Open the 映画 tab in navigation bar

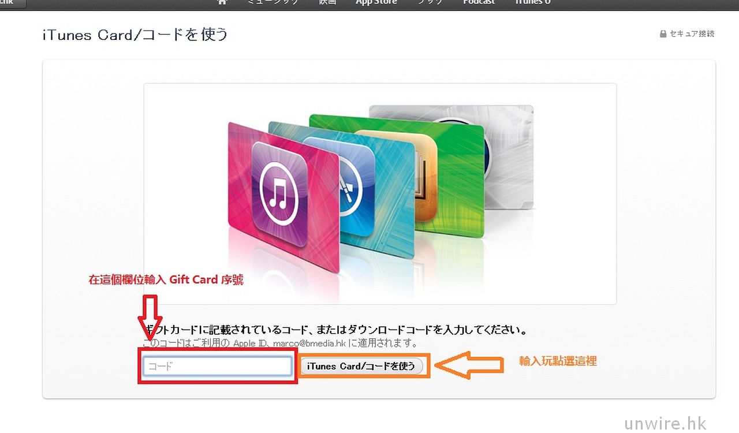click(x=327, y=2)
